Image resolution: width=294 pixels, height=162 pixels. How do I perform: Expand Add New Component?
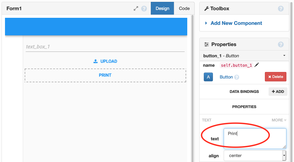coord(236,23)
